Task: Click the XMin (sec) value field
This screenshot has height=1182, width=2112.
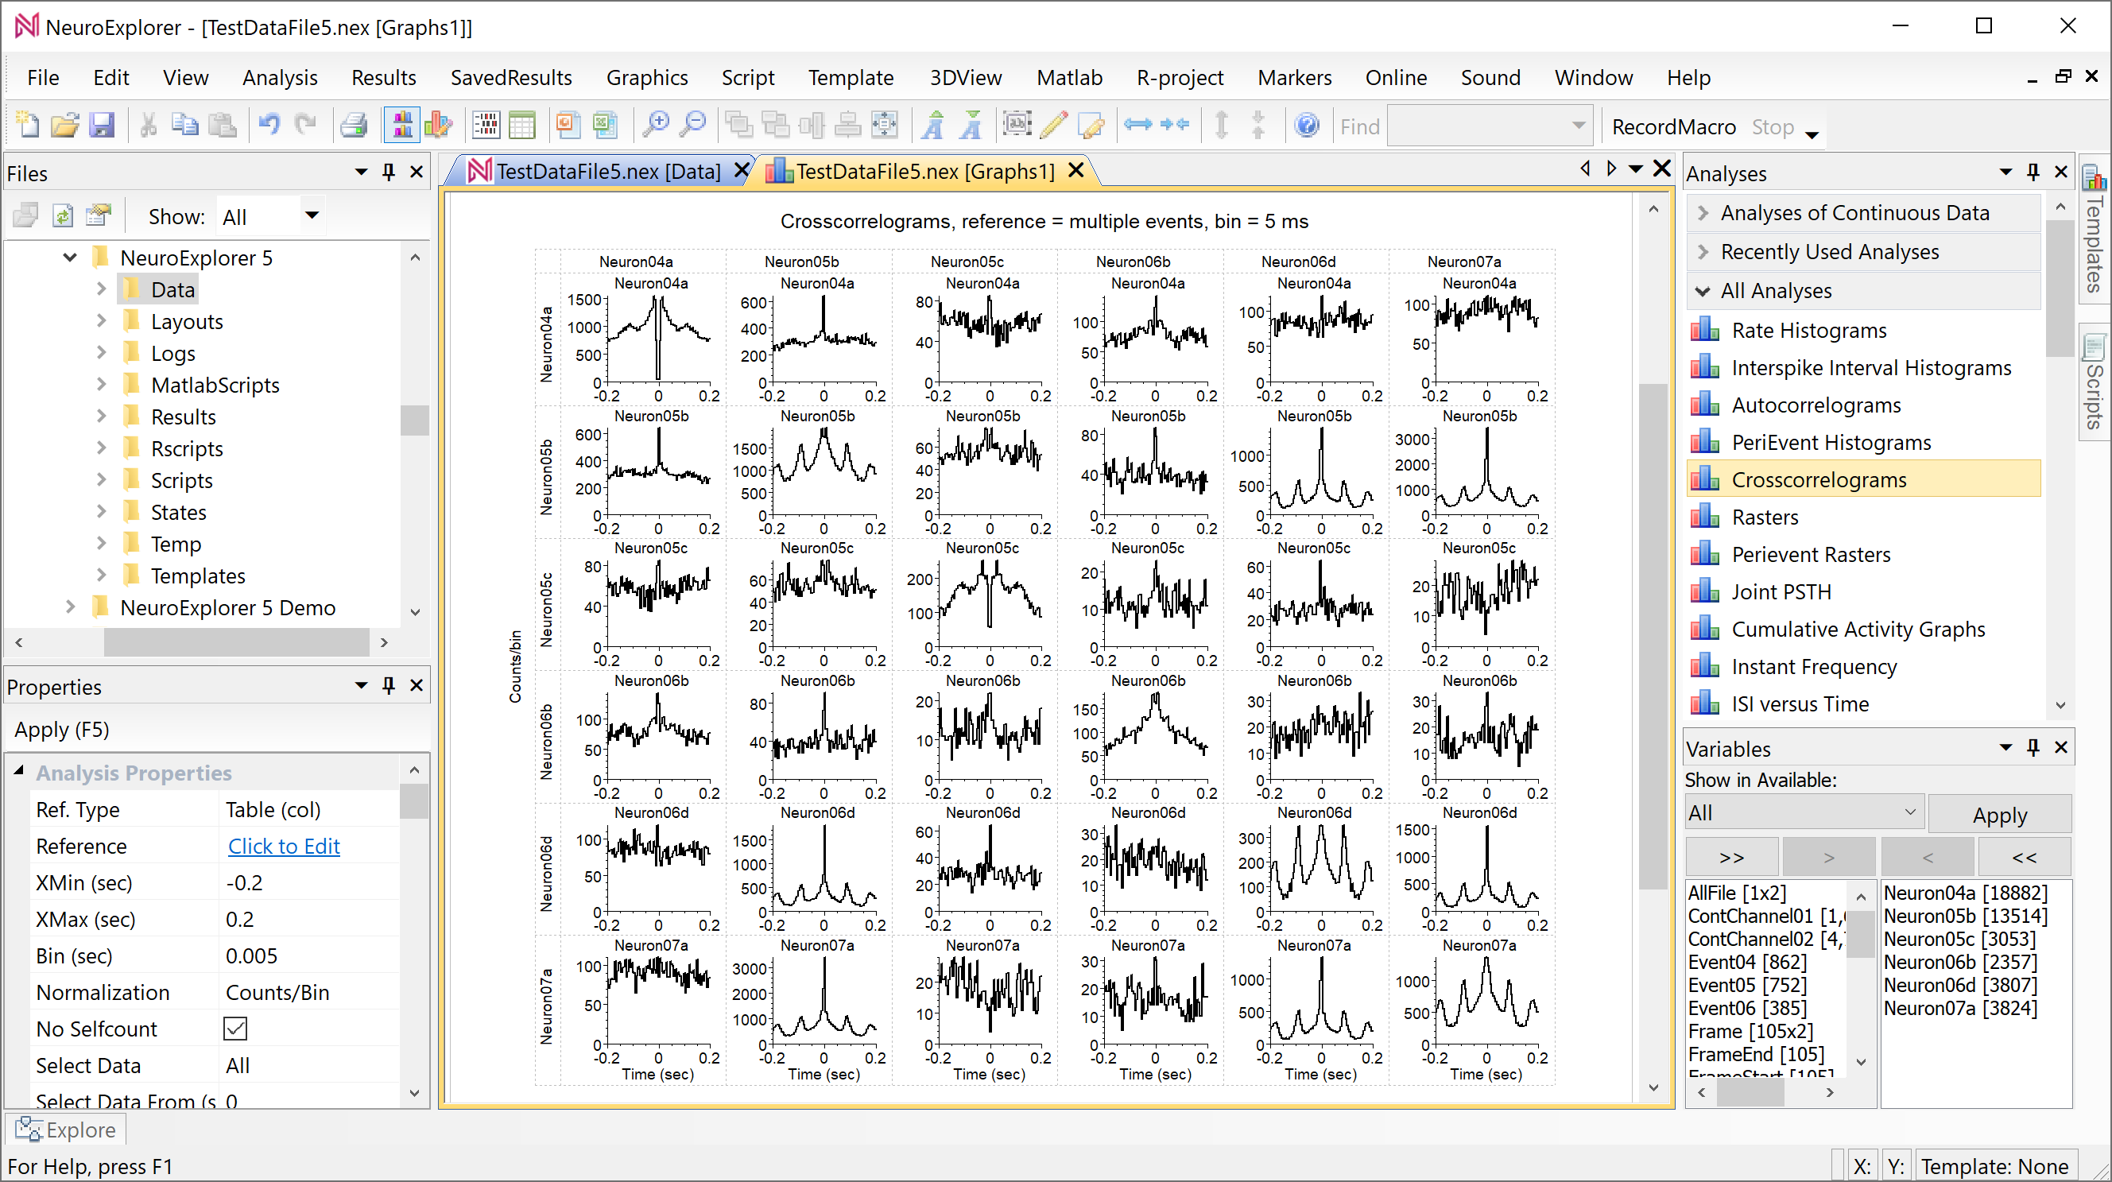Action: [x=310, y=883]
